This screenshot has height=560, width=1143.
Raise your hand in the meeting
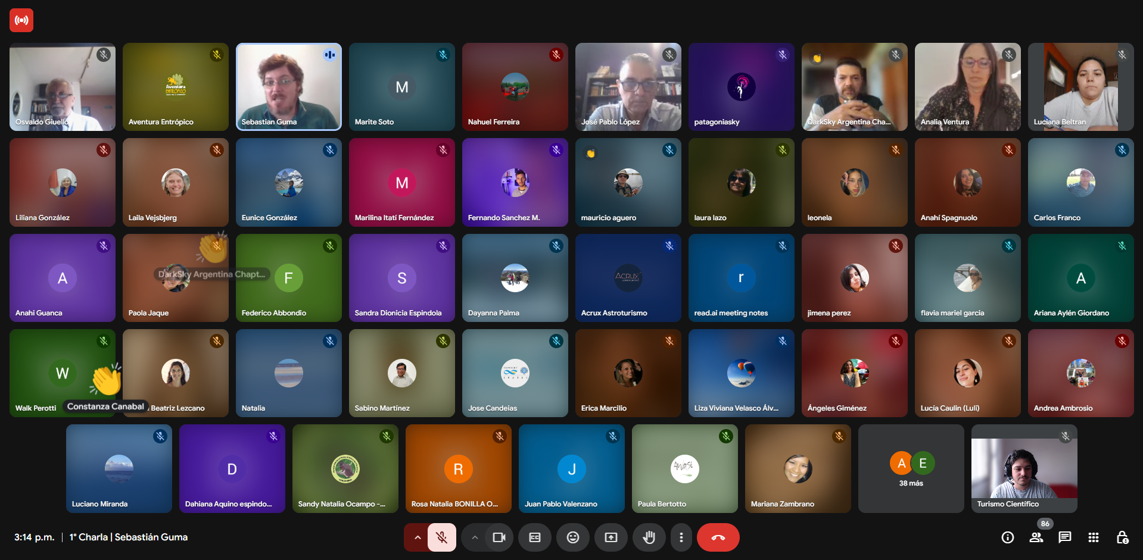pos(649,537)
